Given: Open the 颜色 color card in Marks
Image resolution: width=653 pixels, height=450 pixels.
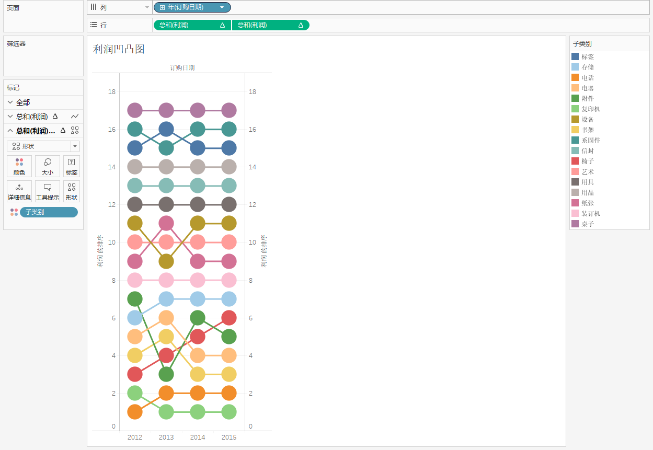Looking at the screenshot, I should click(19, 166).
